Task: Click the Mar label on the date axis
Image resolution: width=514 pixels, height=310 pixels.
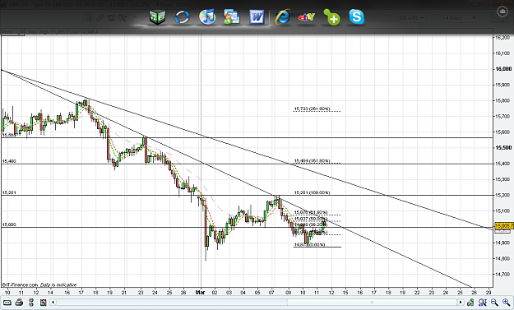Action: tap(200, 292)
